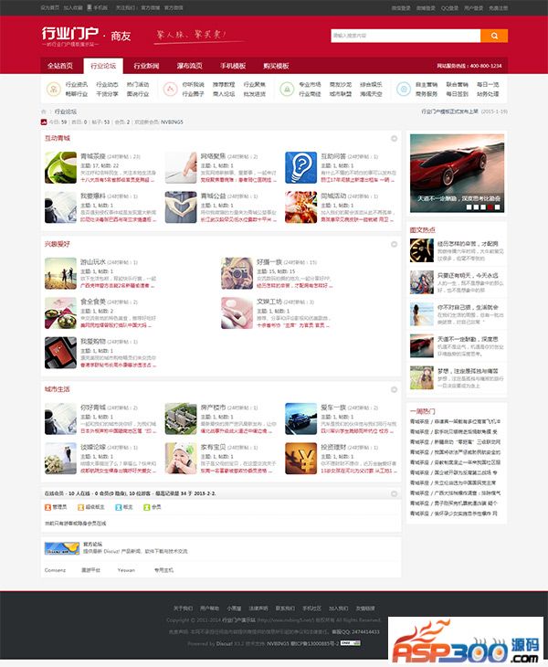
Task: Open the 行业新闻 nav tab
Action: [146, 66]
